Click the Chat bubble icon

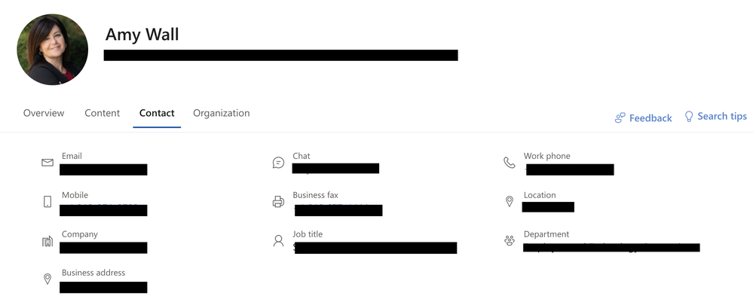pyautogui.click(x=278, y=163)
